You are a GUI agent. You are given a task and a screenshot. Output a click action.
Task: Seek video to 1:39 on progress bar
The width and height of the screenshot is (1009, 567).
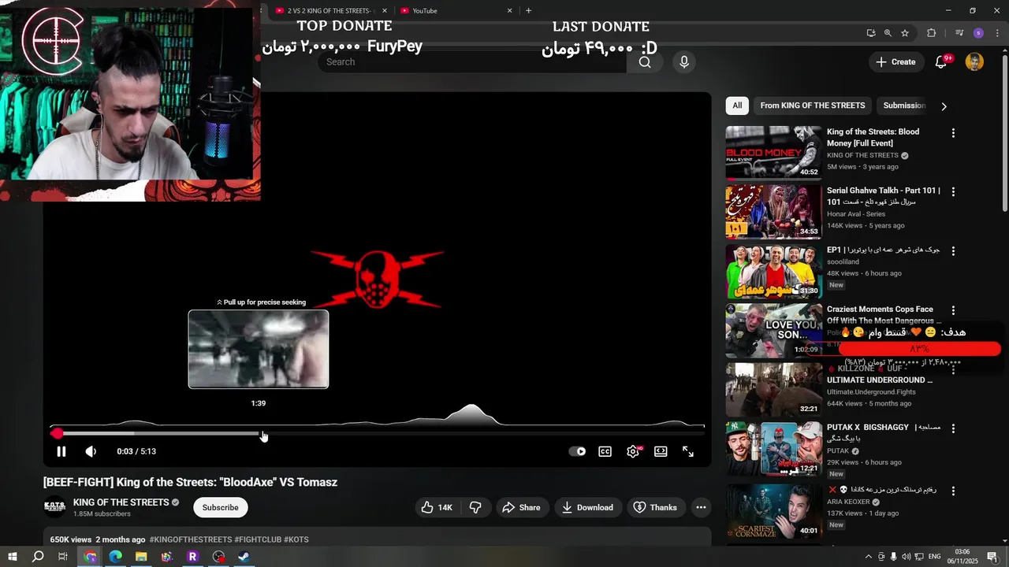pyautogui.click(x=259, y=433)
